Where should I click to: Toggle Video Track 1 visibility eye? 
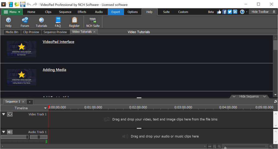pyautogui.click(x=10, y=114)
